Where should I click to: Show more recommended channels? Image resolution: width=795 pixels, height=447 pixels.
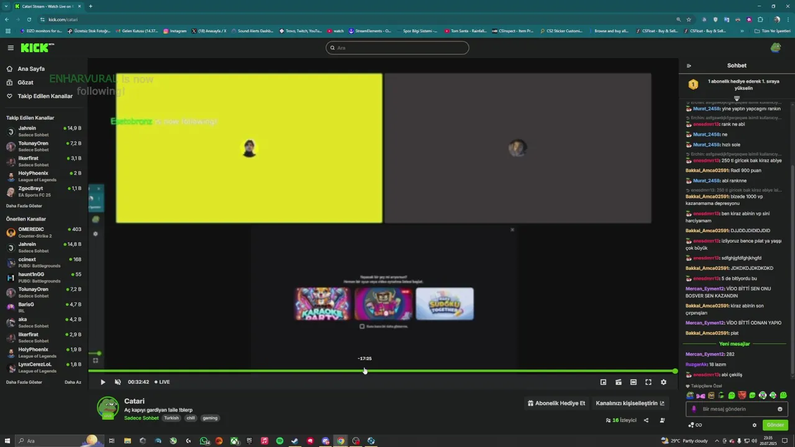(24, 382)
